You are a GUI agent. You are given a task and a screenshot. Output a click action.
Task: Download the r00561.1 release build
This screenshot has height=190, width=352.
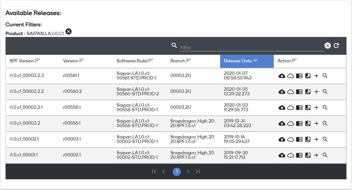(x=282, y=75)
